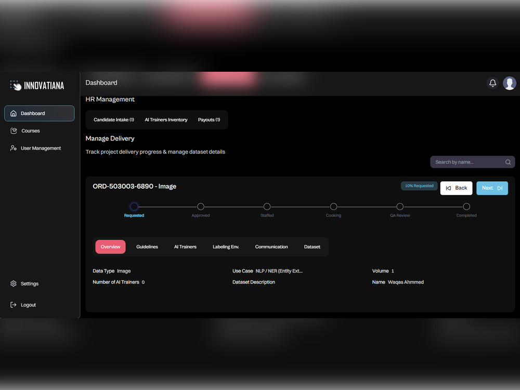The width and height of the screenshot is (520, 390).
Task: Click the 10% Requested status badge
Action: [419, 186]
